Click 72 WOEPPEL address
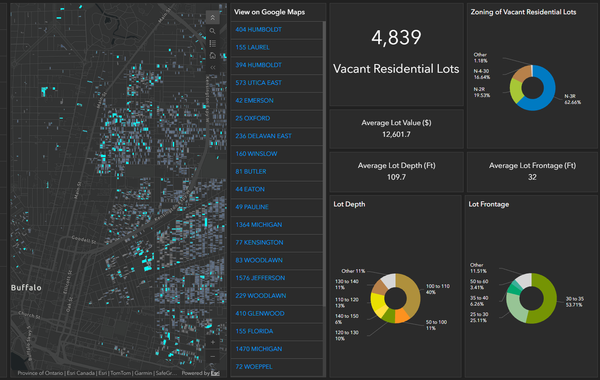600x380 pixels. point(254,367)
